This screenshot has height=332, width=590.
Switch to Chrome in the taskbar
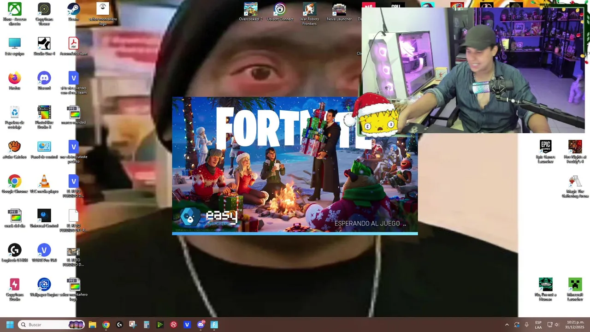click(x=106, y=325)
